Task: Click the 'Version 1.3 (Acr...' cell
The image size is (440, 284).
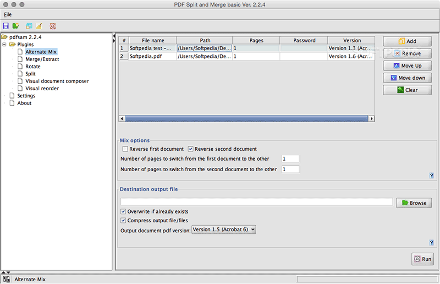Action: pos(351,48)
